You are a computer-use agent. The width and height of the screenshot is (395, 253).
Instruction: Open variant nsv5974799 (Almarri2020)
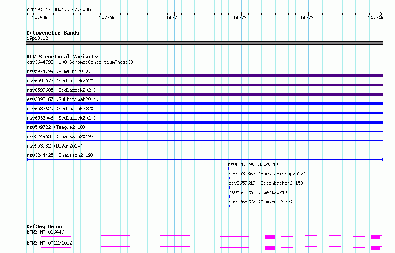click(59, 71)
